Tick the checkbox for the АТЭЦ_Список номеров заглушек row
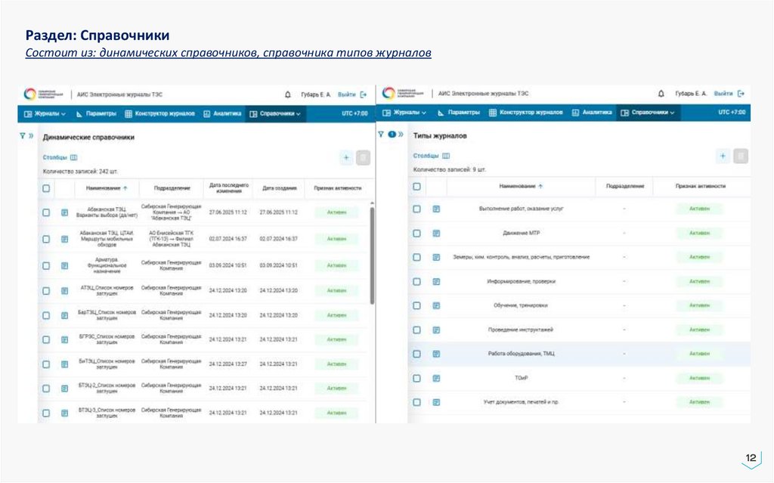 (x=46, y=290)
